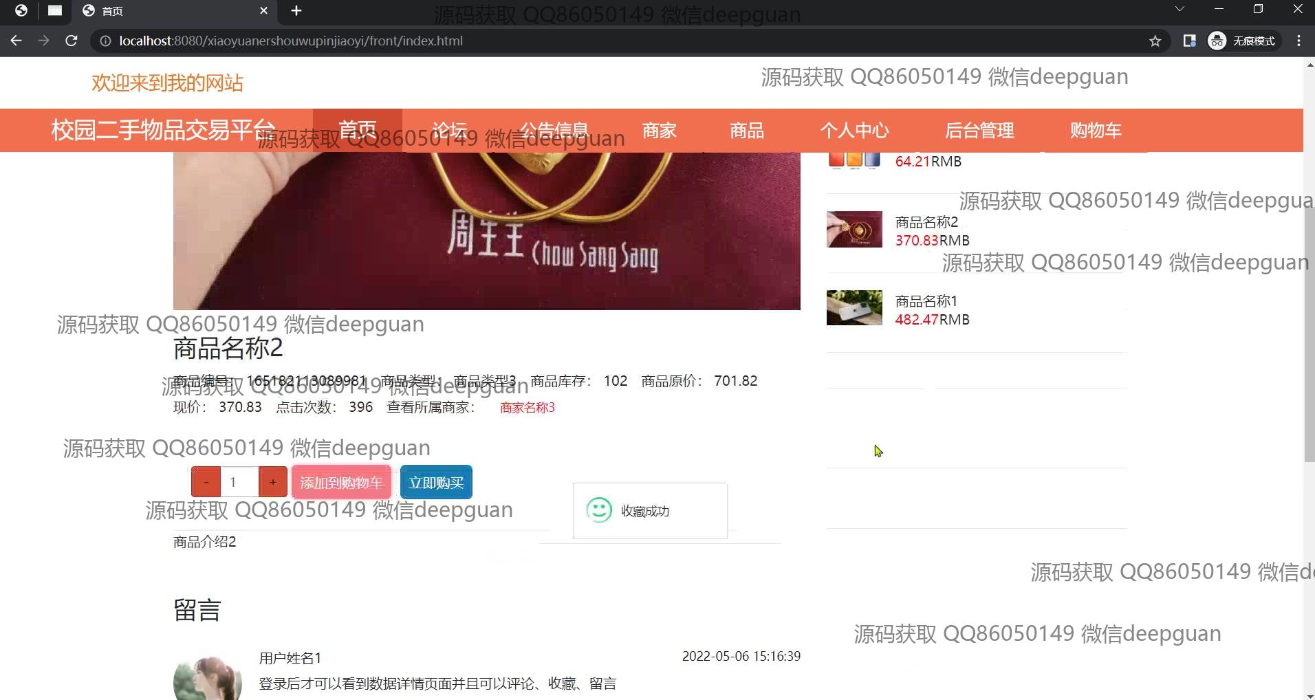Click the 2022-05-06 15:16:39 comment timestamp
This screenshot has height=700, width=1315.
(741, 656)
